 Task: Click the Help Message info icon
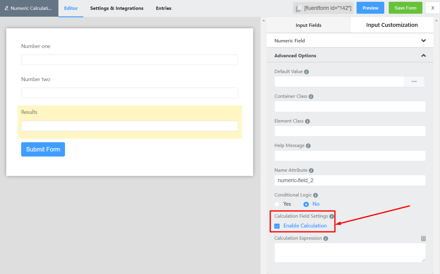[308, 146]
